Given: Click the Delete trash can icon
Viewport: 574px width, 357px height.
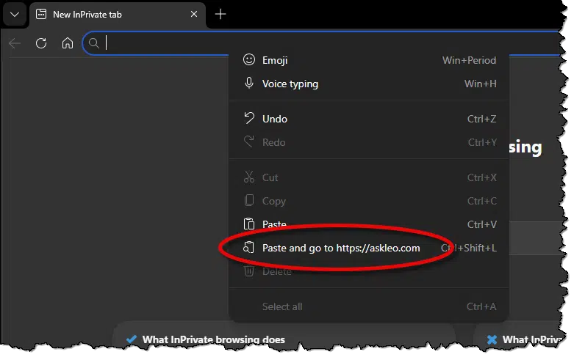Looking at the screenshot, I should (249, 270).
